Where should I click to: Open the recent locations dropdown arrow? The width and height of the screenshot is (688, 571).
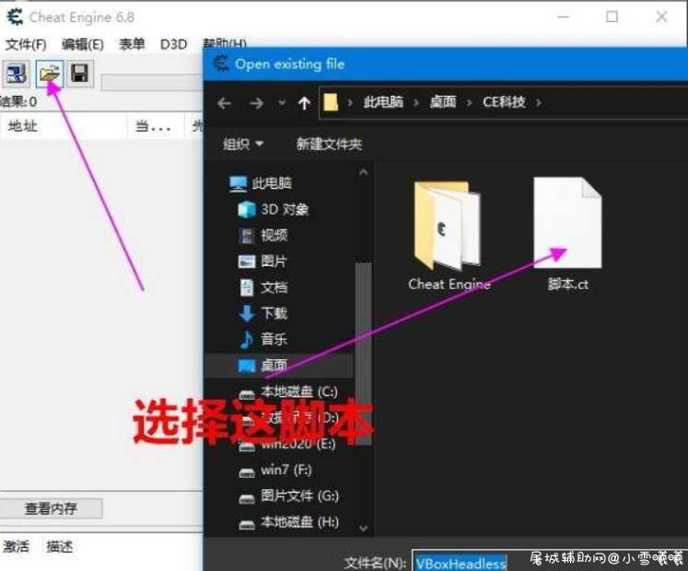(282, 103)
